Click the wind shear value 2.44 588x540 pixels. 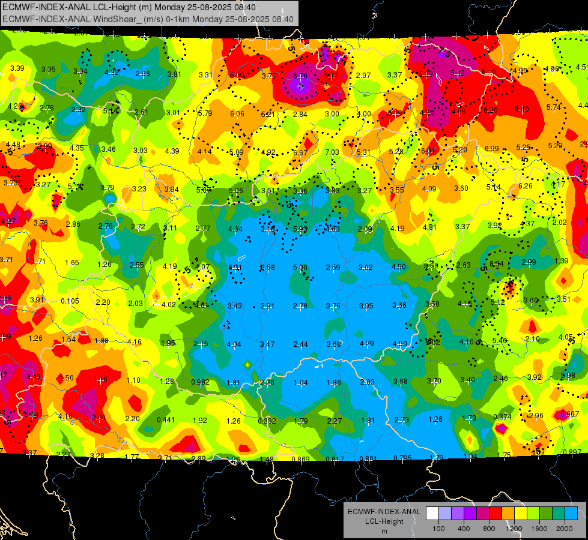coord(301,344)
